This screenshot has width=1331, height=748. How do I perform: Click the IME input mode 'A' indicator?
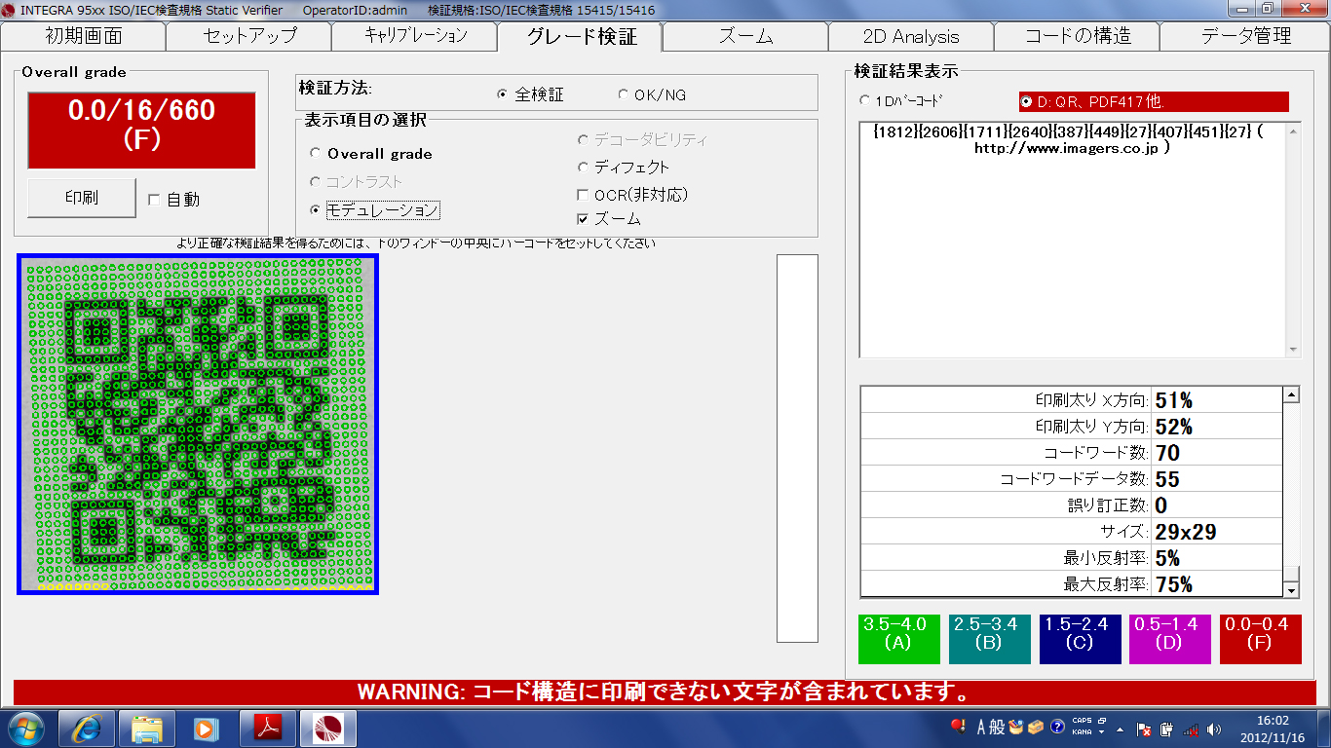[981, 727]
